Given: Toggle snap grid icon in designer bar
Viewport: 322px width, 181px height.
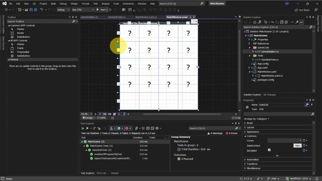Looking at the screenshot, I should pos(105,114).
